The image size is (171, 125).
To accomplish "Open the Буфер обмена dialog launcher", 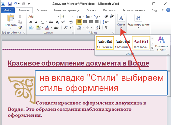I will [x=24, y=32].
